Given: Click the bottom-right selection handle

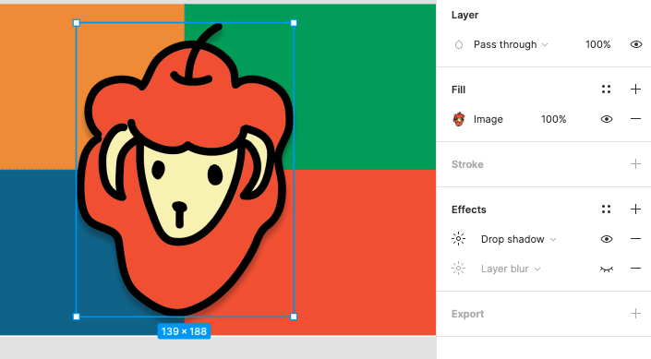Looking at the screenshot, I should [x=294, y=317].
